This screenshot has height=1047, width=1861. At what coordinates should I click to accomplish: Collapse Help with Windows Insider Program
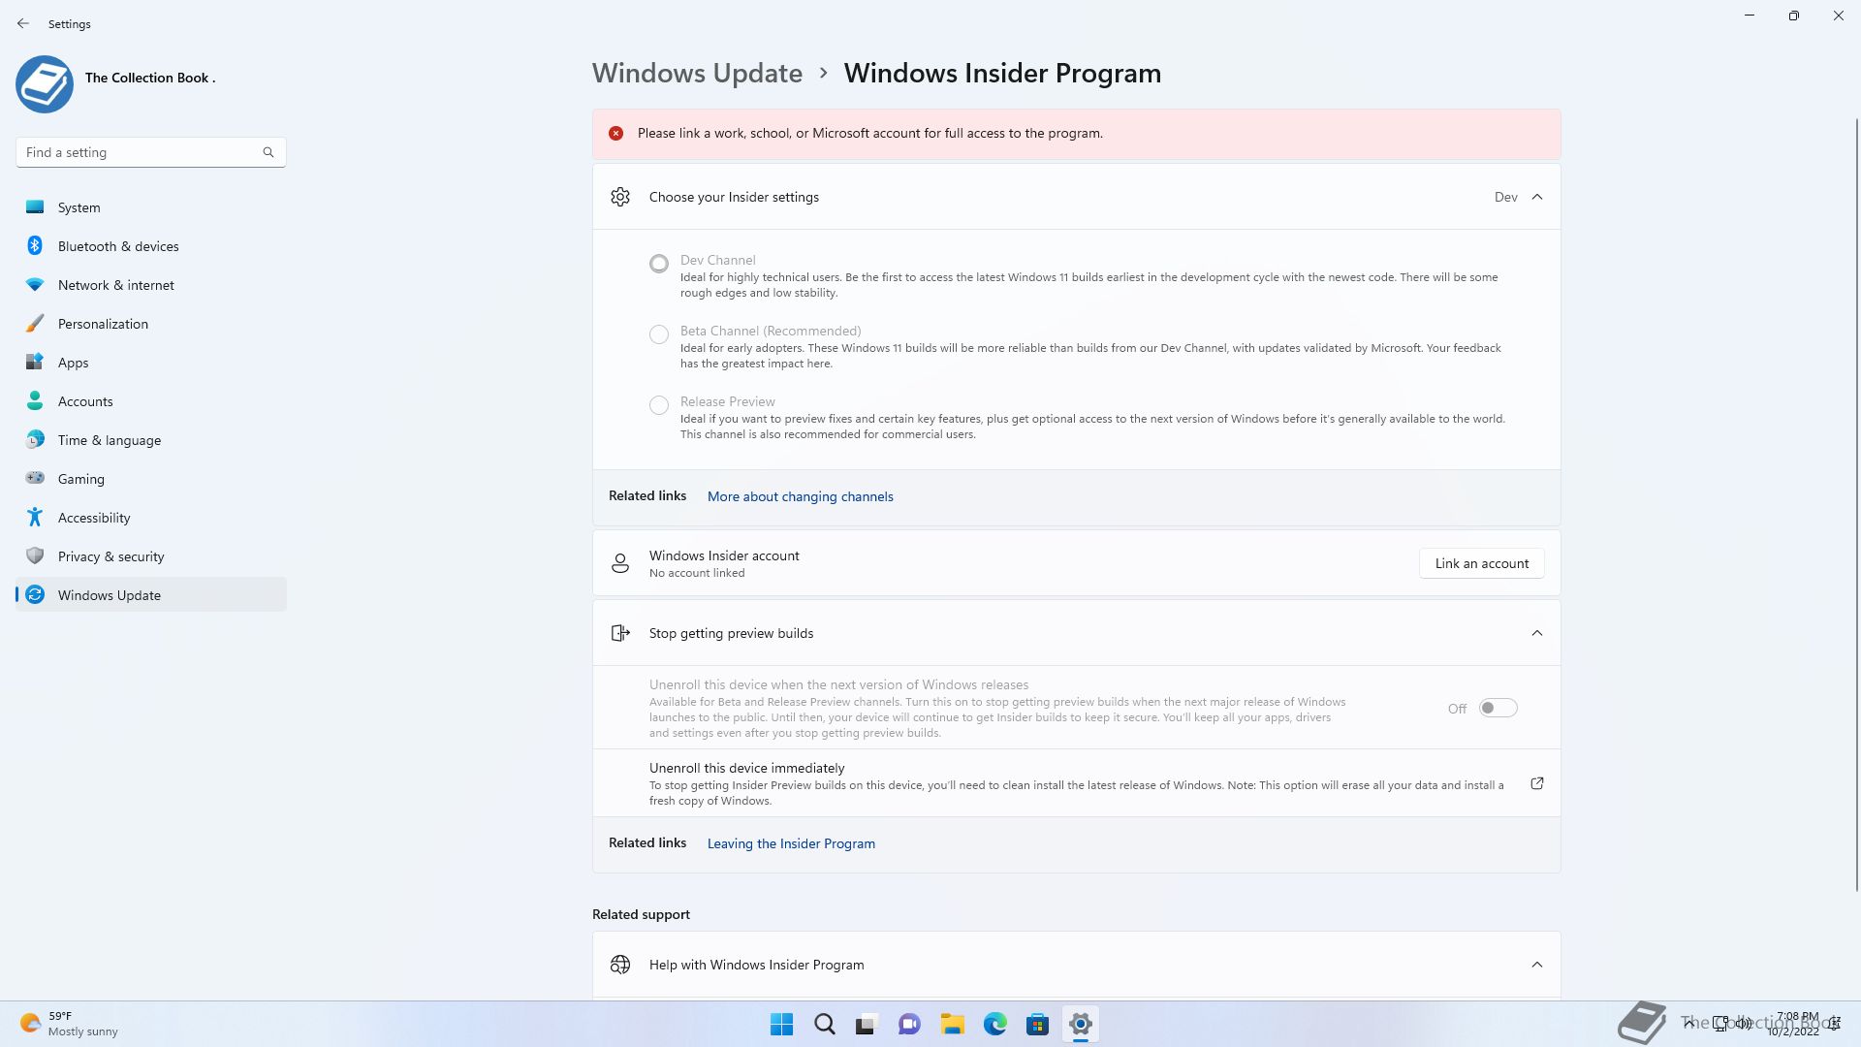pos(1537,965)
